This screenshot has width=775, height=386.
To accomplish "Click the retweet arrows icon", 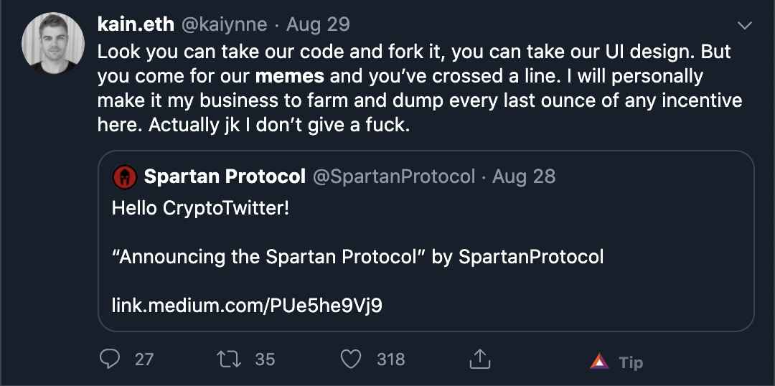I will click(230, 359).
